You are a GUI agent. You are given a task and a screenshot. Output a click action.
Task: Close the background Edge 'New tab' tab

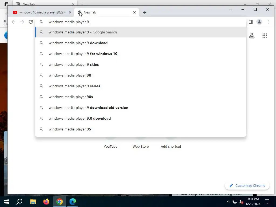click(73, 4)
